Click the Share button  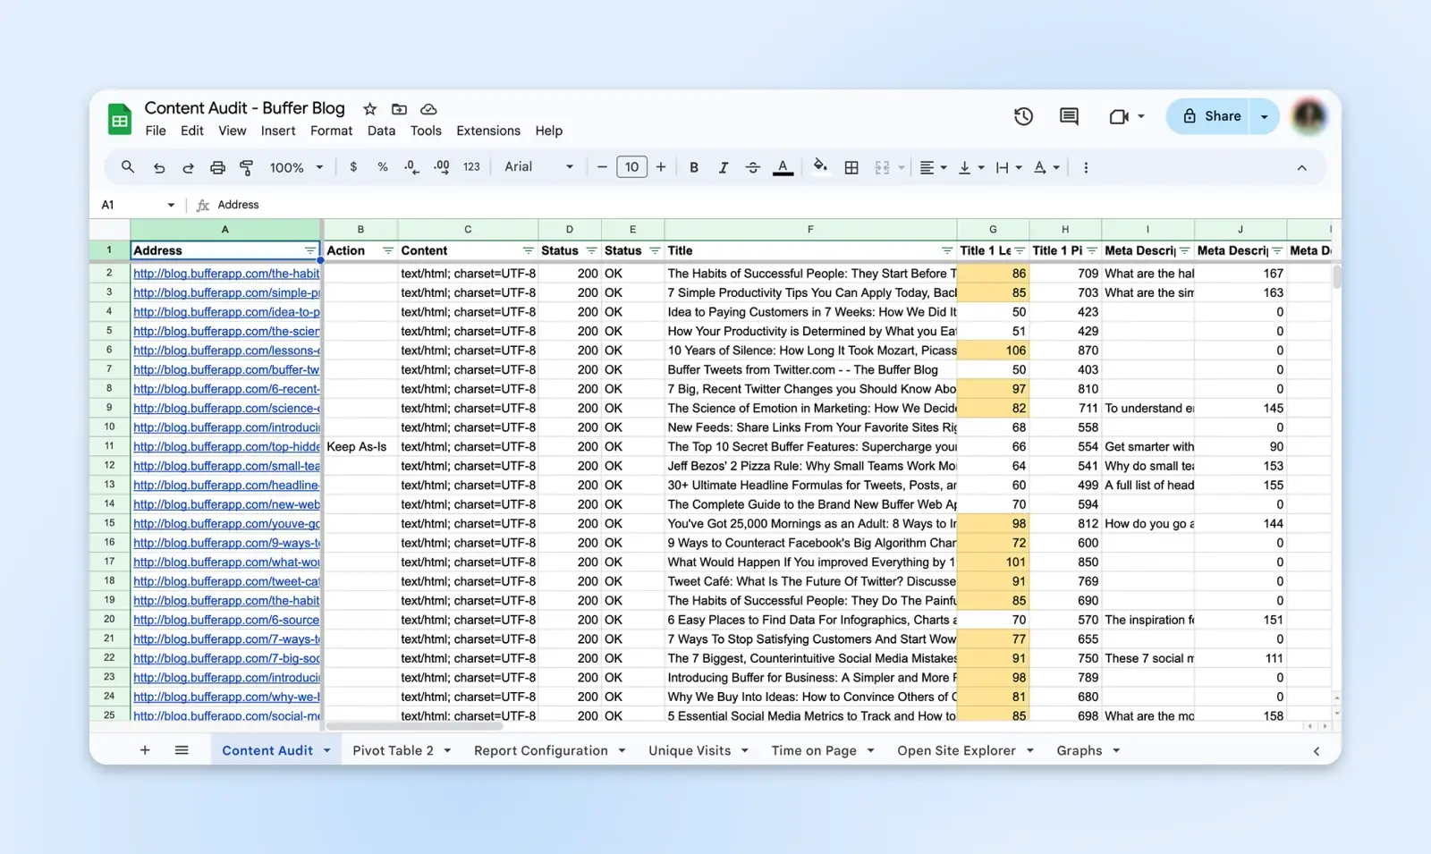1212,116
